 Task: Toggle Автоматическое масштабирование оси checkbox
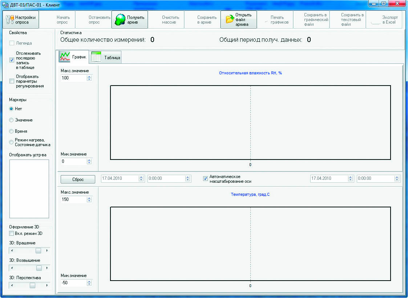click(205, 178)
